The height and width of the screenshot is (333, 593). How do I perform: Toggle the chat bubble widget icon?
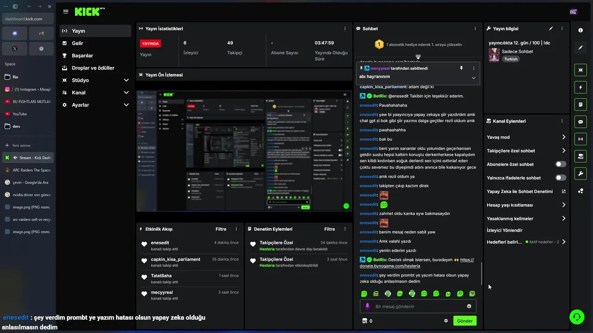580,122
